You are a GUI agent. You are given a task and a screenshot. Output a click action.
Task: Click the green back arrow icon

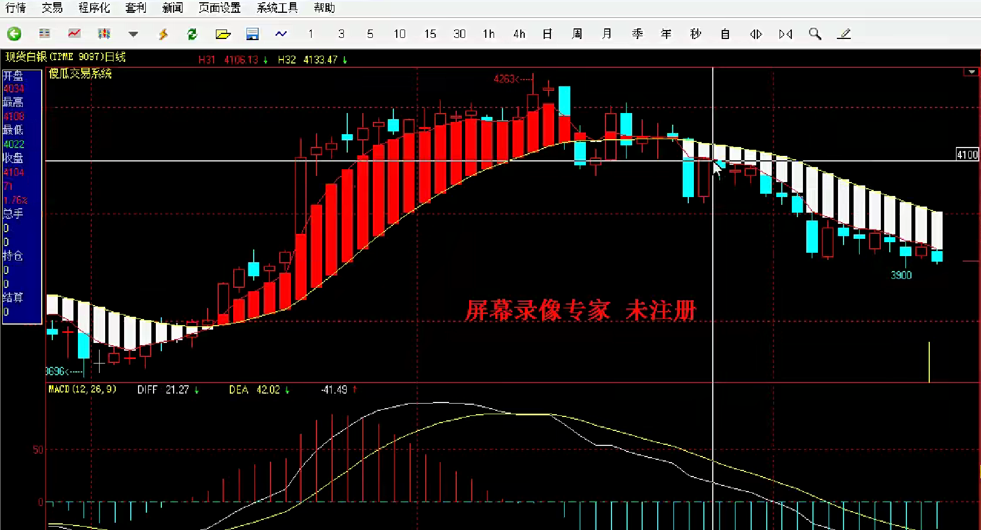point(14,34)
